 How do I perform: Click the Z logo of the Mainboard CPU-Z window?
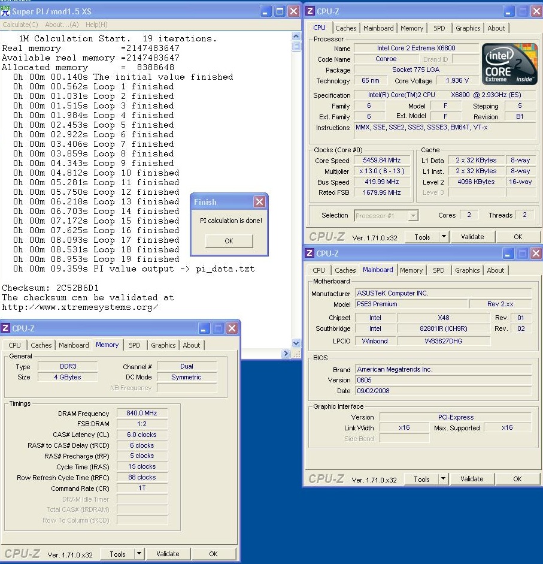coord(309,253)
